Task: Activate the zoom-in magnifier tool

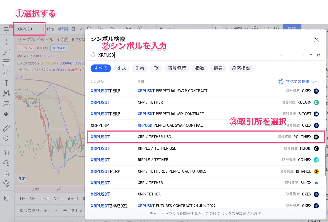Action: [6, 138]
